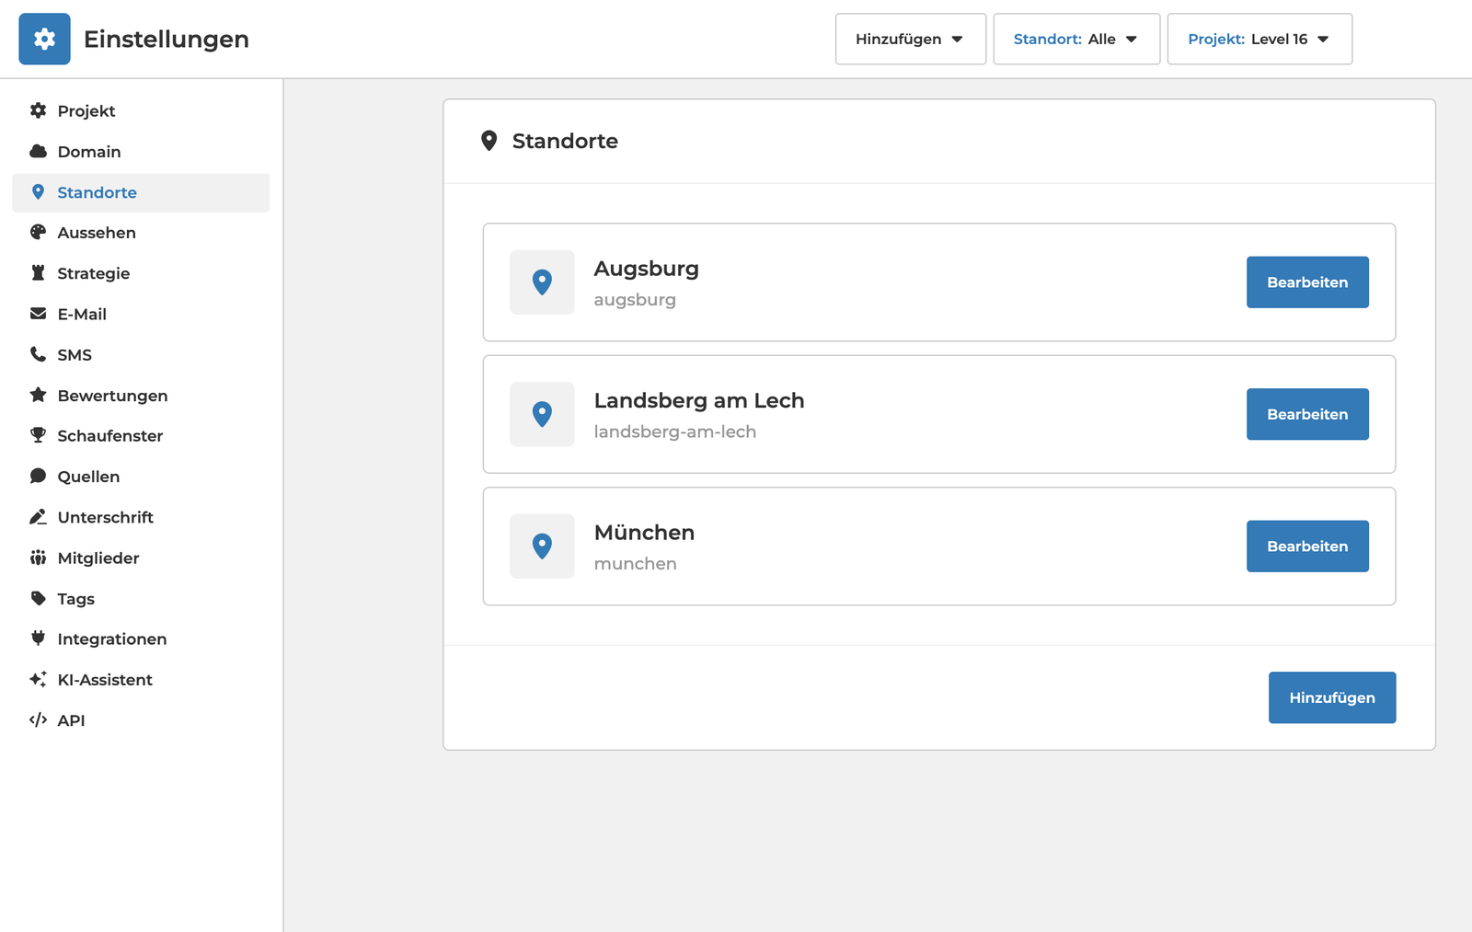Image resolution: width=1472 pixels, height=932 pixels.
Task: Click the Landsberg am Lech pin icon
Action: pyautogui.click(x=542, y=414)
